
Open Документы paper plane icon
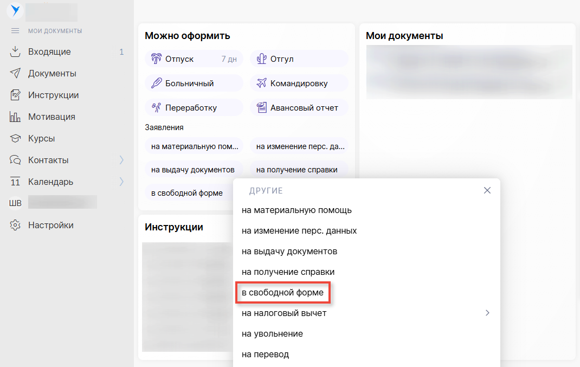click(x=15, y=74)
